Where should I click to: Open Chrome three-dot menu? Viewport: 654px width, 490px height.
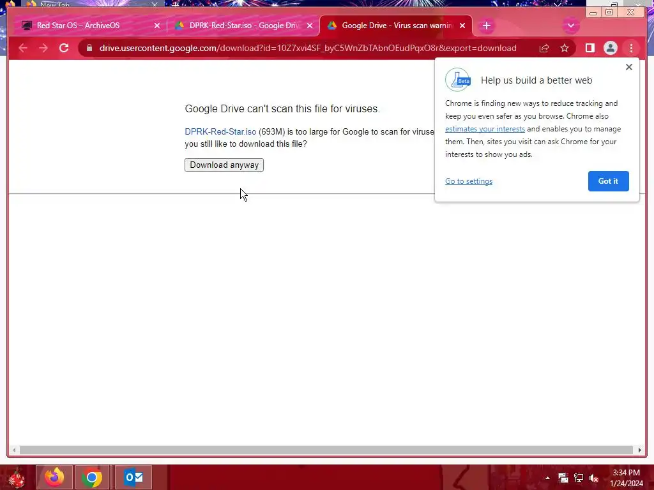631,48
